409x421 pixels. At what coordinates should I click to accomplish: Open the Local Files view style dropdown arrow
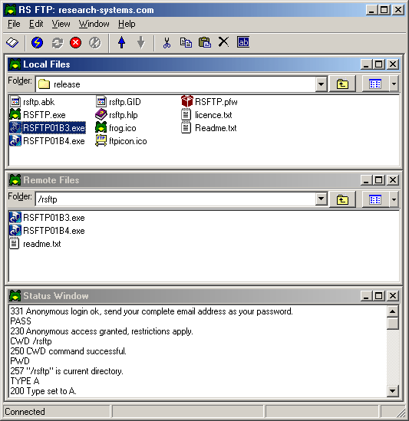(x=394, y=84)
